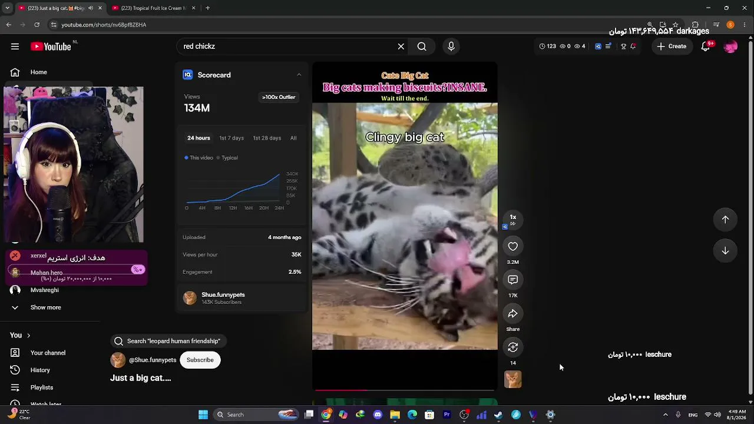This screenshot has height=424, width=754.
Task: Change playback speed with the 1x control
Action: point(513,220)
